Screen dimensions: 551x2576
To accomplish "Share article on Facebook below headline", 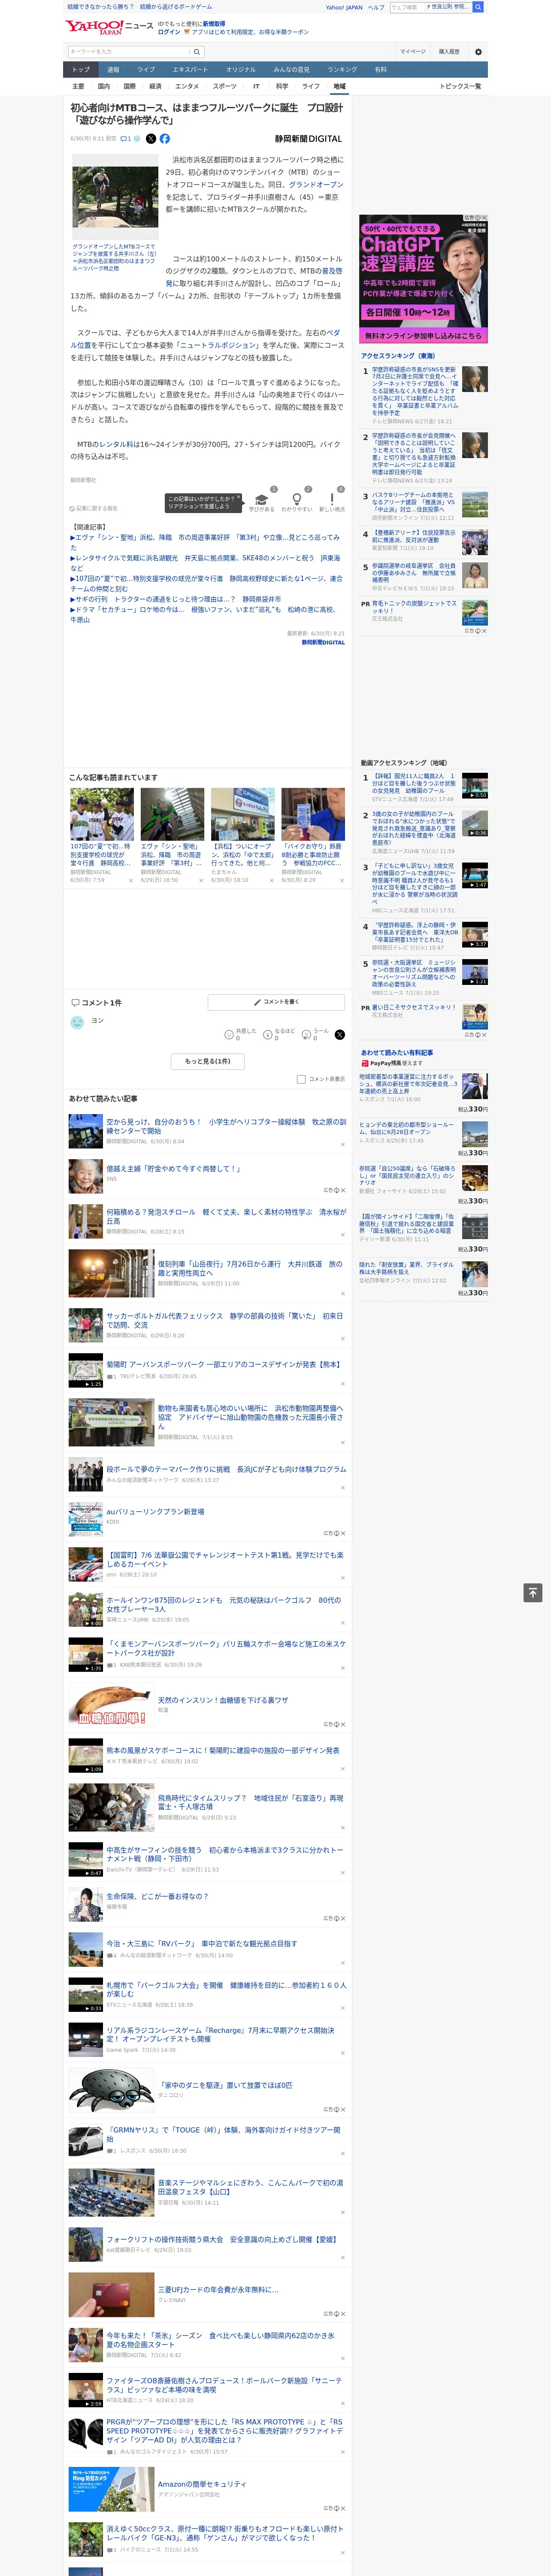I will pos(165,139).
